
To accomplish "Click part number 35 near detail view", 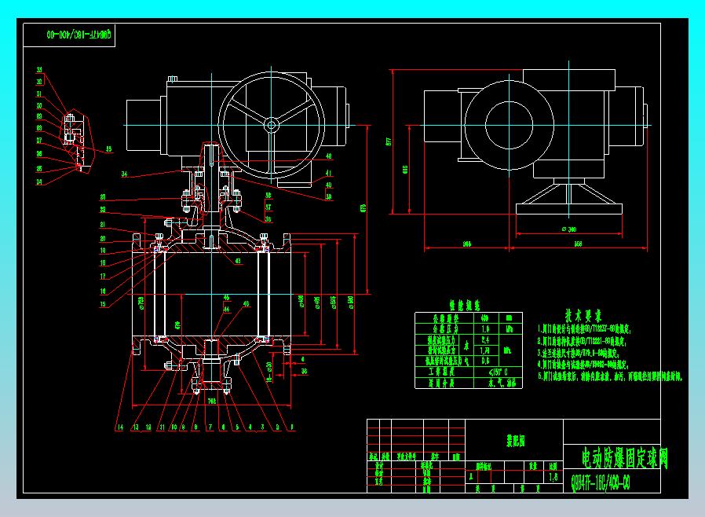I will coord(109,149).
